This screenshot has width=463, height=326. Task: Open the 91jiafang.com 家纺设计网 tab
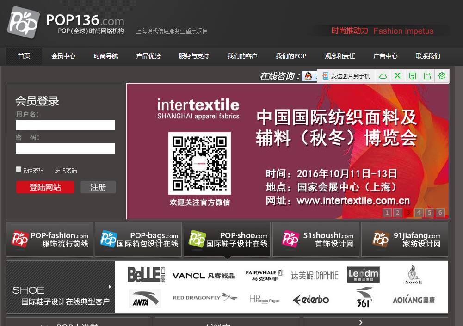[x=405, y=239]
